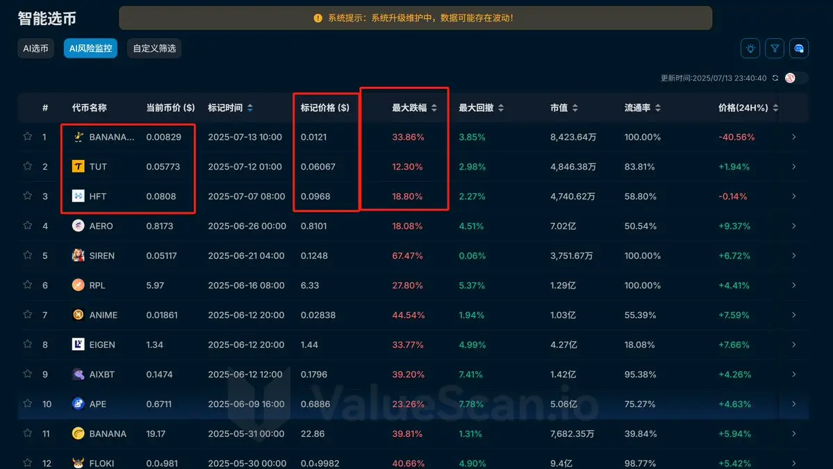833x469 pixels.
Task: Open the HFT token name
Action: (98, 197)
